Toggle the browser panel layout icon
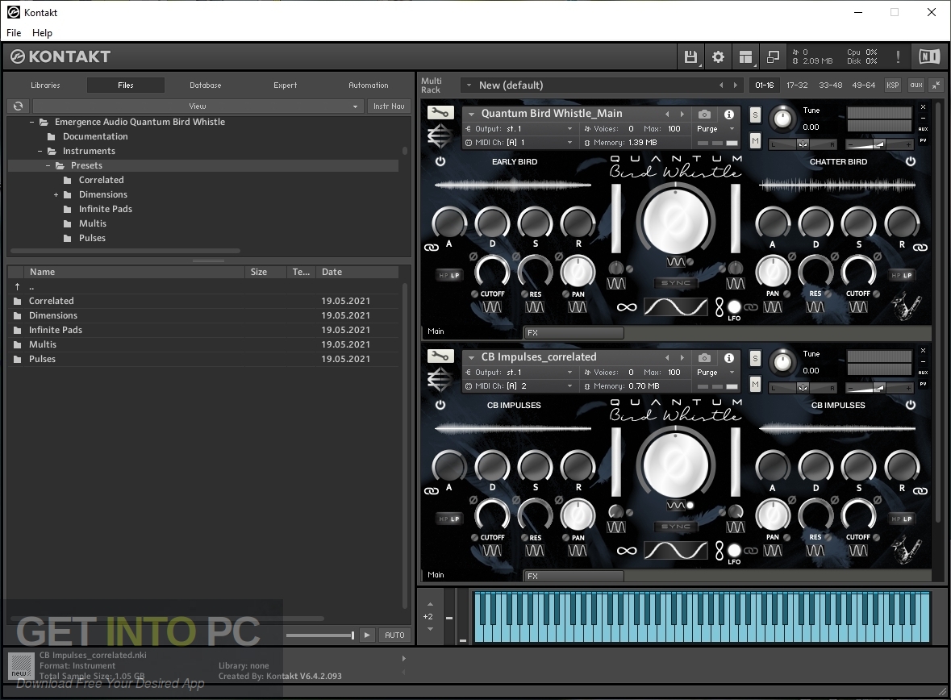This screenshot has width=951, height=700. coord(745,57)
